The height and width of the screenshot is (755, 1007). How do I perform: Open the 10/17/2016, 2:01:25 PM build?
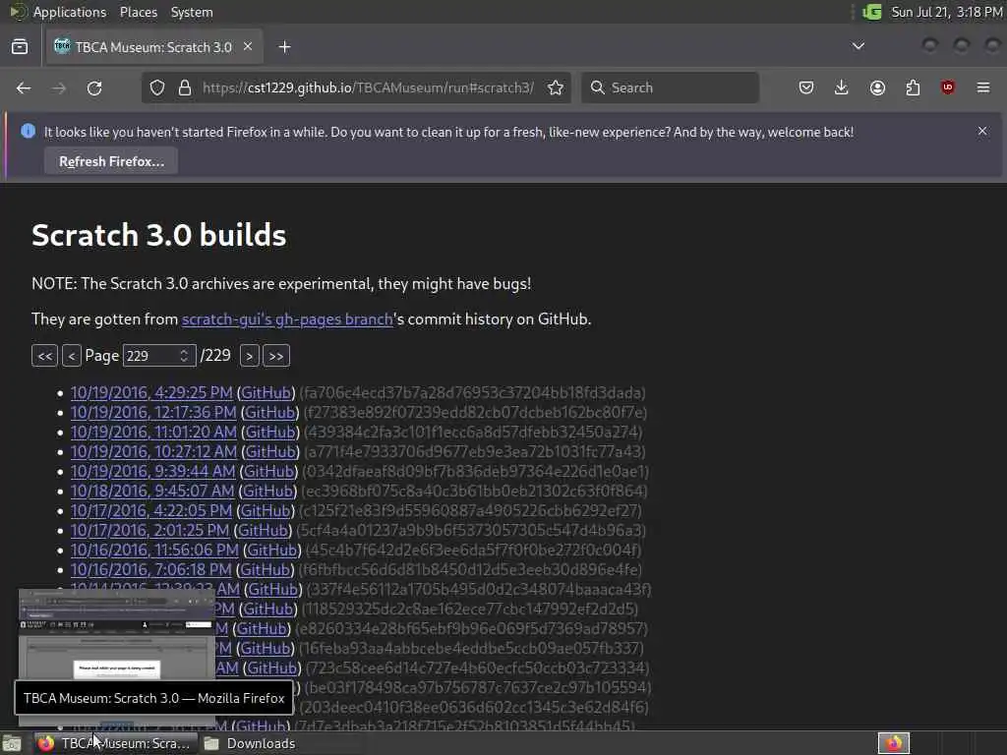pyautogui.click(x=149, y=530)
